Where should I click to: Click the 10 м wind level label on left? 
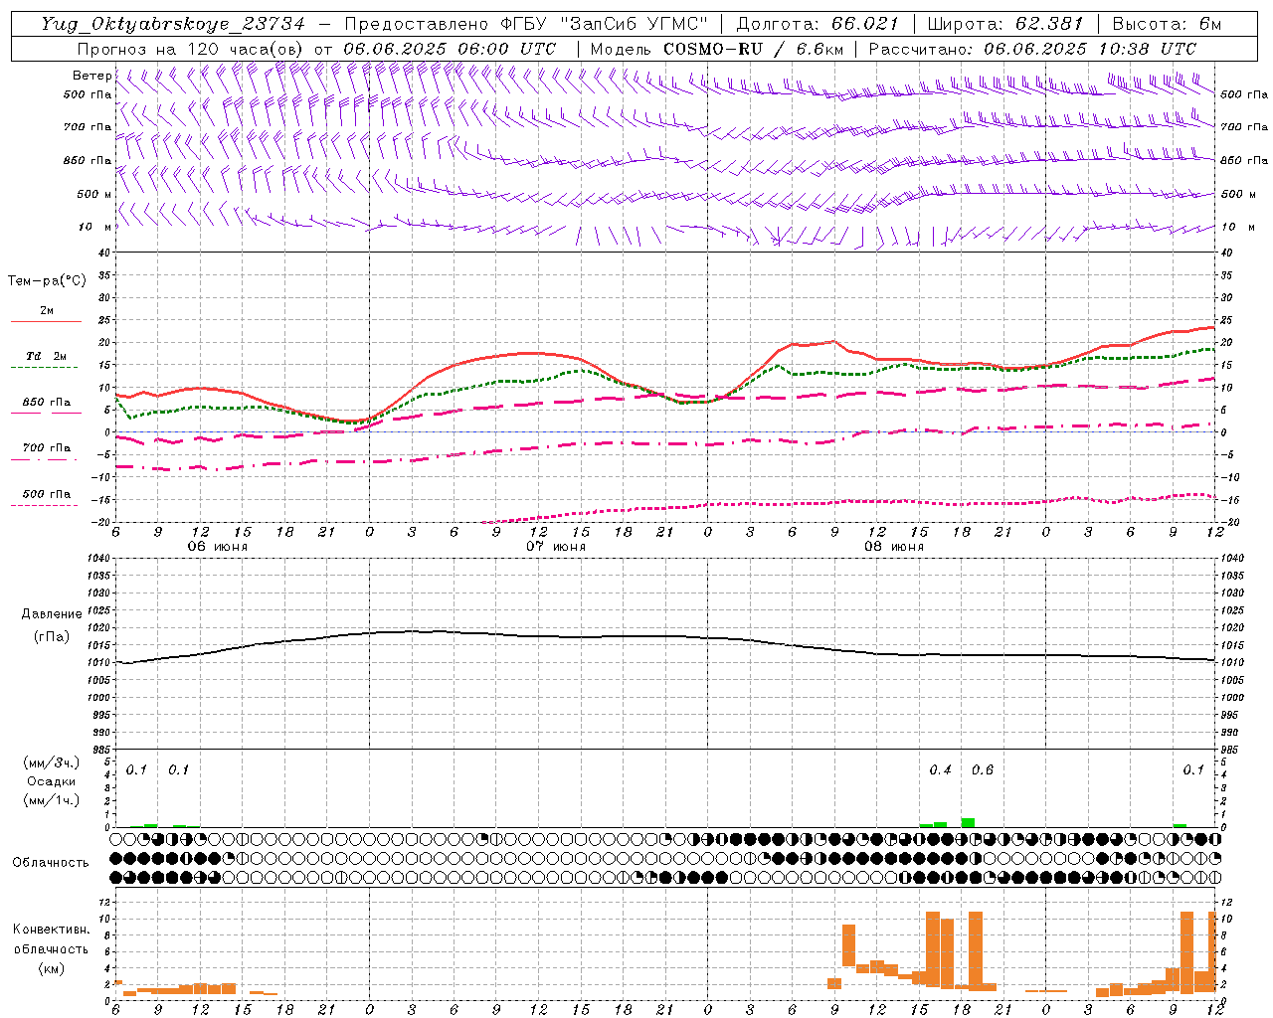click(x=95, y=228)
